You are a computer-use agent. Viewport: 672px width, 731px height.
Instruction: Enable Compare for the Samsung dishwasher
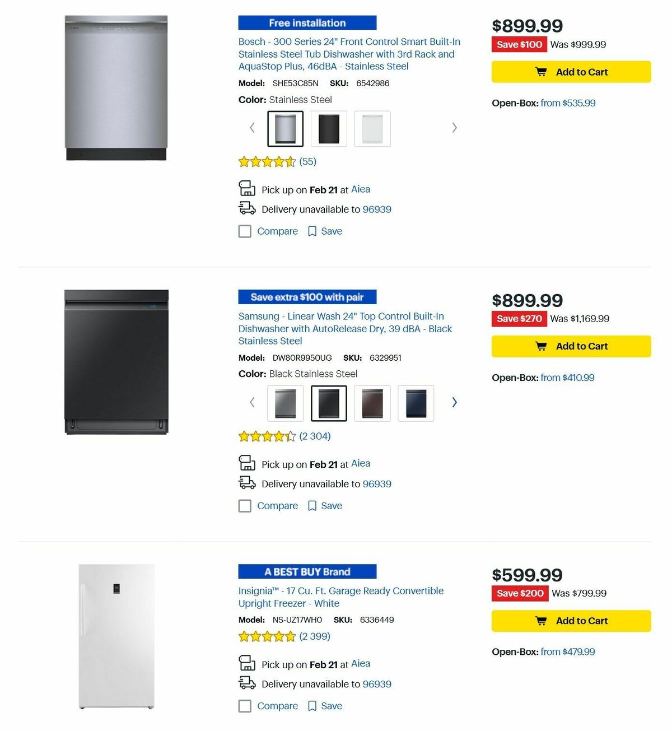coord(245,505)
